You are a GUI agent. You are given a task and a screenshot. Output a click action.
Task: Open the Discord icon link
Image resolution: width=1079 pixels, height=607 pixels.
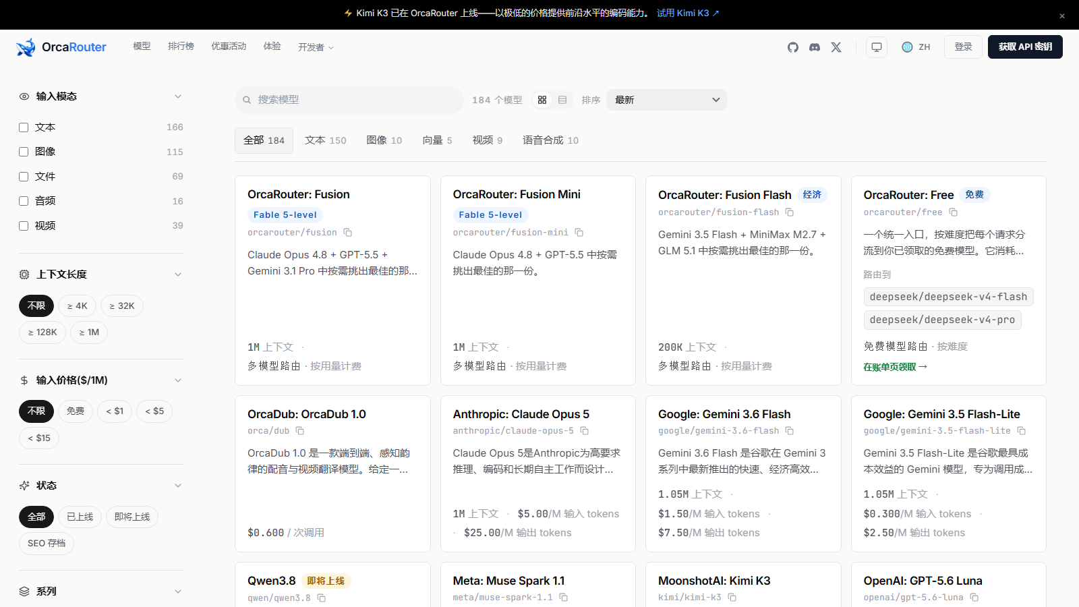[x=815, y=47]
